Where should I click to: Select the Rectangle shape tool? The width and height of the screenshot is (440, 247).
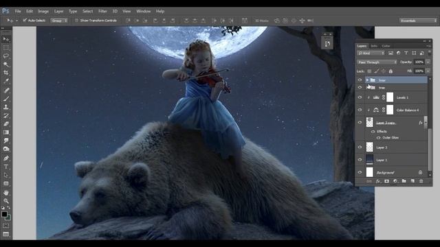[6, 183]
